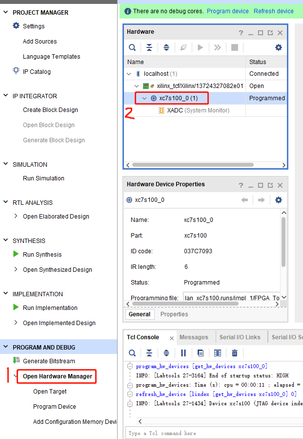Screen dimensions: 303x439
Task: Copy Tcl Console contents icon
Action: coord(201,353)
